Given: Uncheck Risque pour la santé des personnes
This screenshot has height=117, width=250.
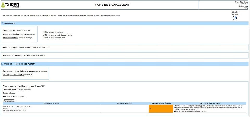Looking at the screenshot, I should [43, 35].
